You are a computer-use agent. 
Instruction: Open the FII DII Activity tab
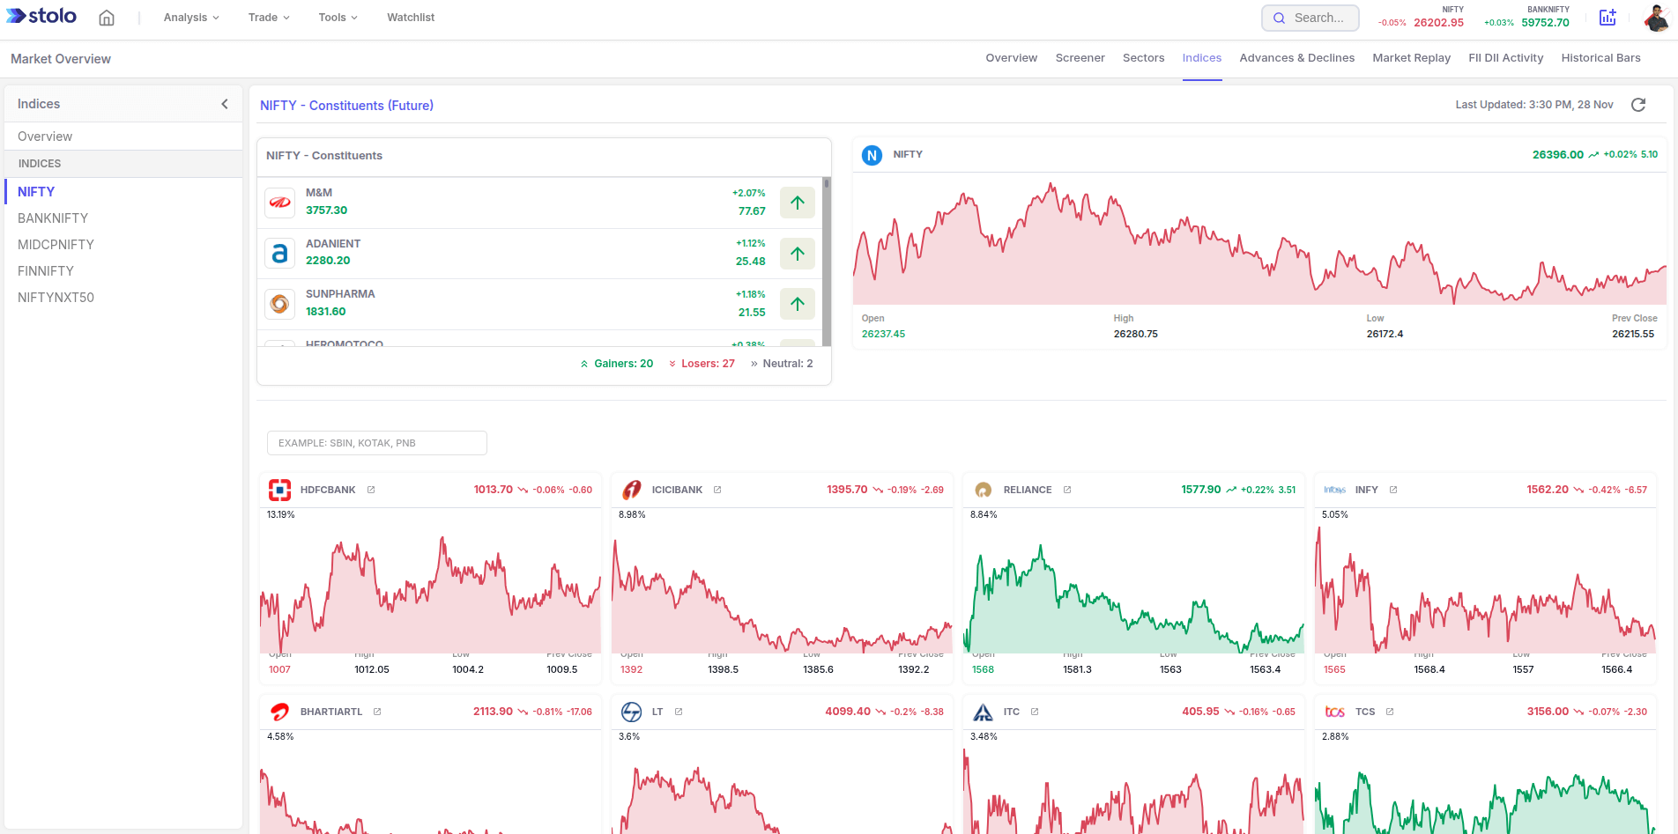(1505, 58)
